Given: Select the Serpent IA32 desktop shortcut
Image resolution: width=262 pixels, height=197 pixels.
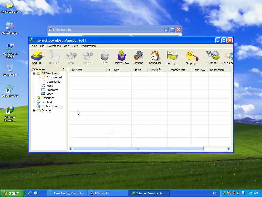Looking at the screenshot, I should [10, 91].
